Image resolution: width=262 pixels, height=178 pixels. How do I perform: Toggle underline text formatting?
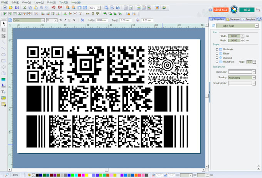69,20
